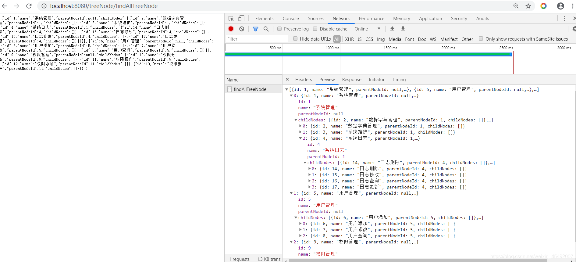Check Only show requests with SameSite issues
Image resolution: width=576 pixels, height=262 pixels.
pos(481,38)
